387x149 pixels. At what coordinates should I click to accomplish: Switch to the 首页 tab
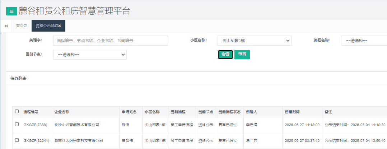(x=20, y=26)
